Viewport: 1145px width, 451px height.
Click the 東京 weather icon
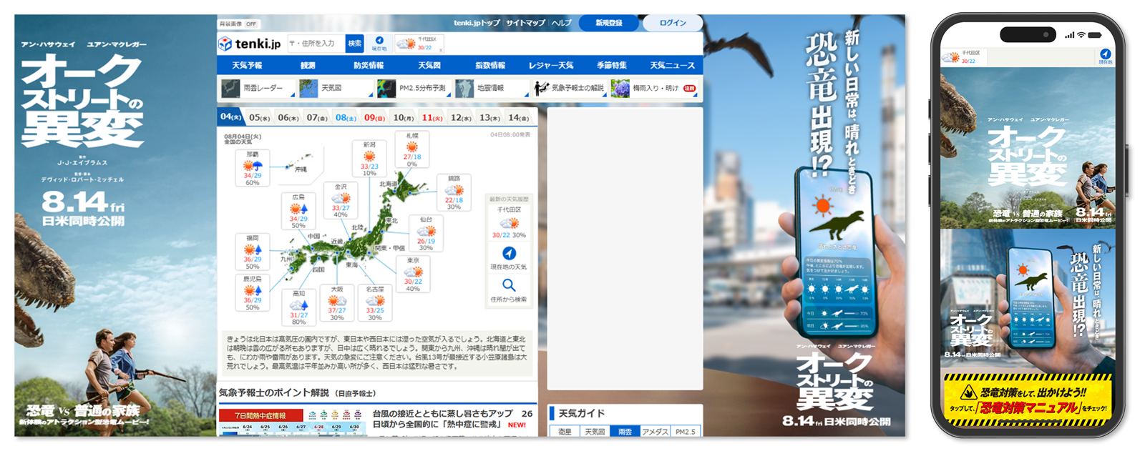[x=413, y=272]
